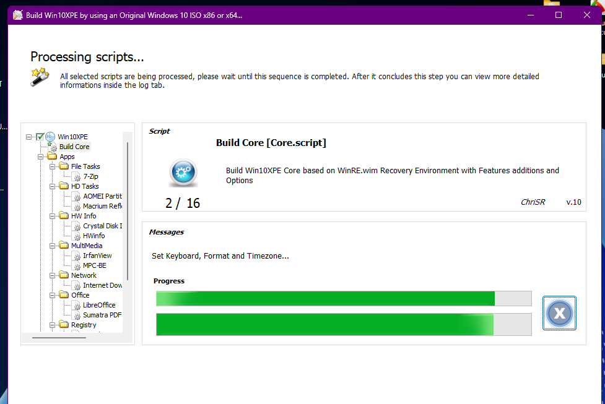Collapse the Apps folder node
Image resolution: width=605 pixels, height=404 pixels.
[x=40, y=157]
